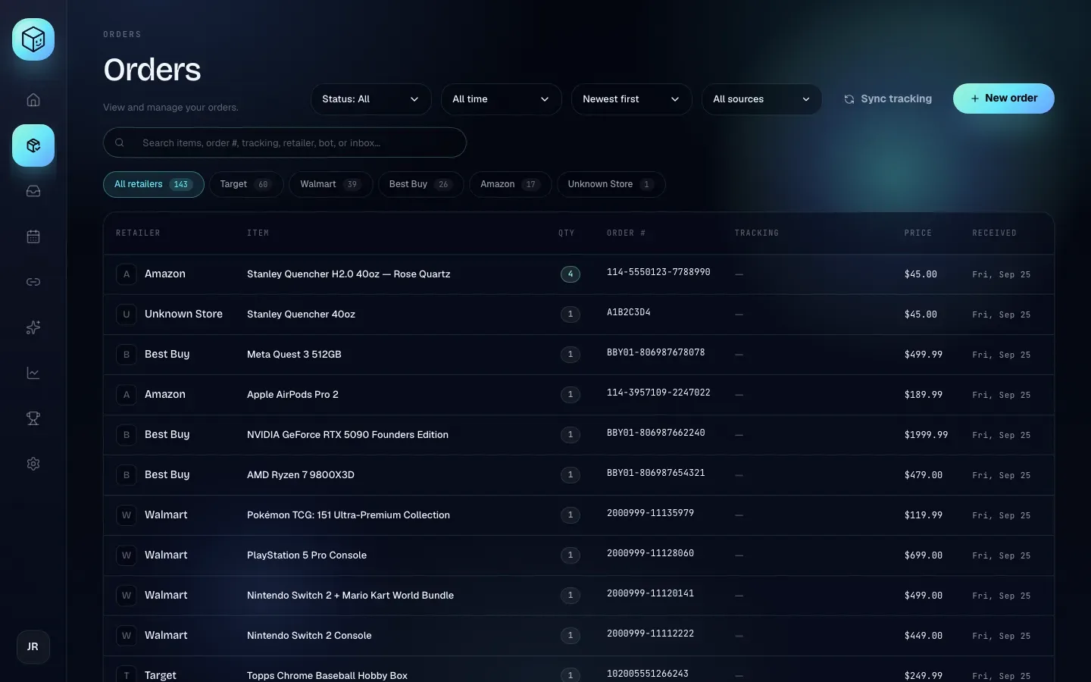This screenshot has width=1091, height=682.
Task: Click the 'T' badge on Topps Chrome row
Action: coord(127,674)
